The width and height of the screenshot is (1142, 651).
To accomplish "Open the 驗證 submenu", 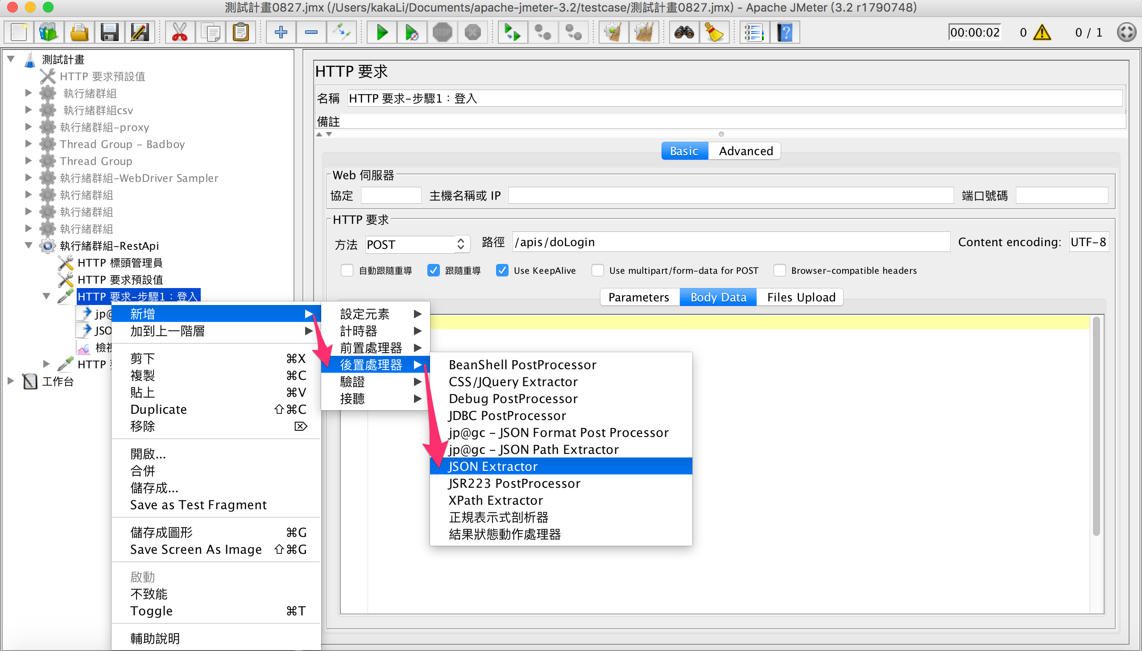I will coord(375,381).
